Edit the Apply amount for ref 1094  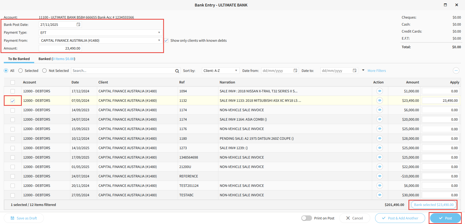click(440, 91)
